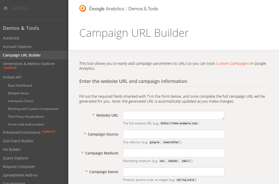Click the 'email' example code text
The height and width of the screenshot is (184, 279).
pyautogui.click(x=186, y=161)
